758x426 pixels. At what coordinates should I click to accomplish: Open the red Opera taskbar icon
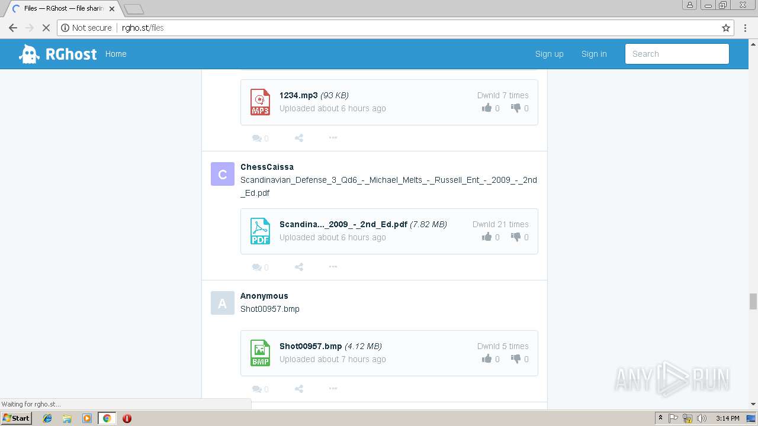coord(127,418)
